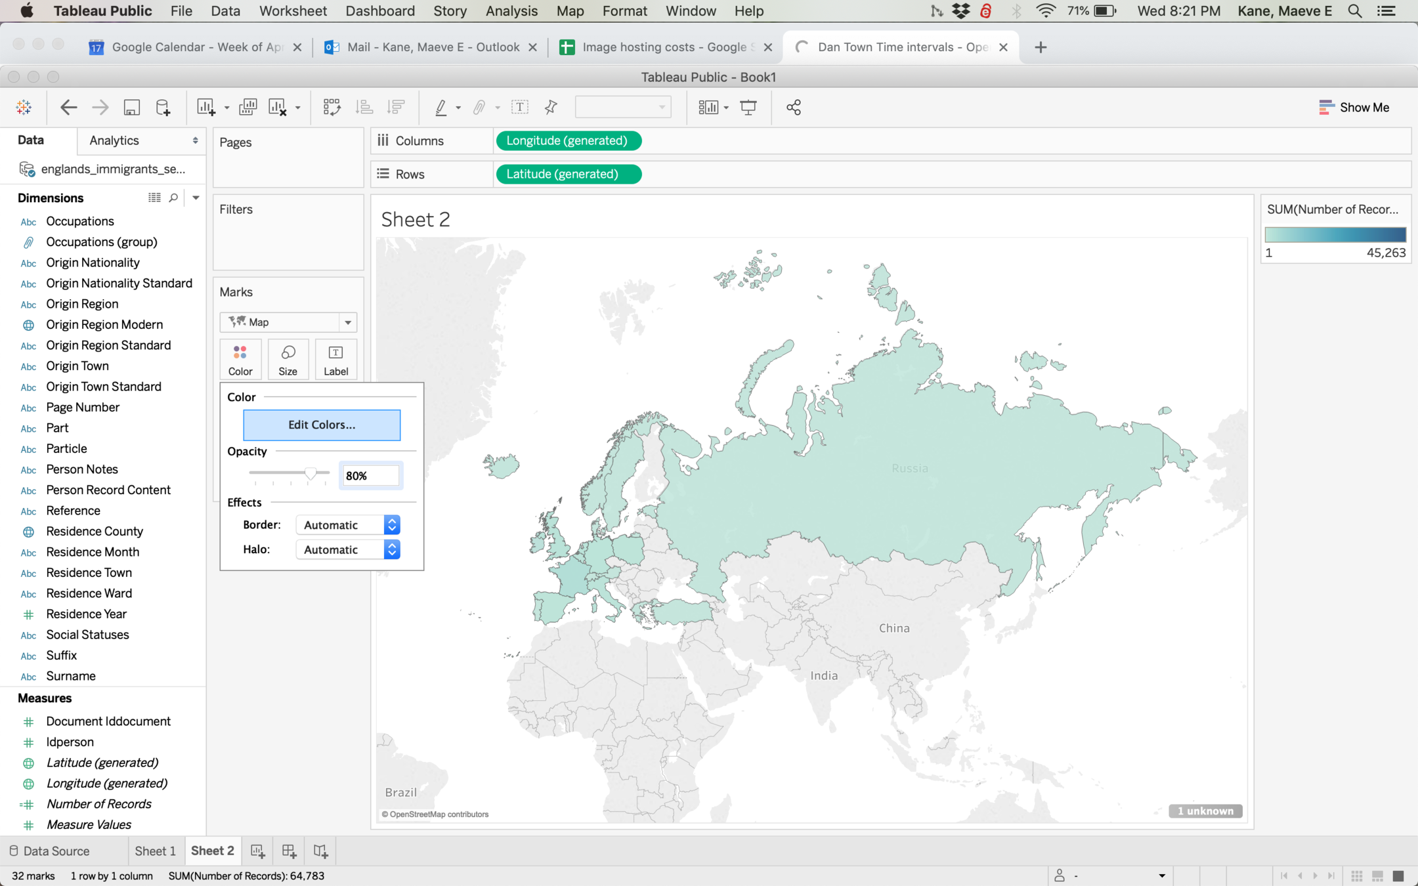Toggle the dimensions list view icon
Viewport: 1418px width, 886px height.
tap(154, 198)
